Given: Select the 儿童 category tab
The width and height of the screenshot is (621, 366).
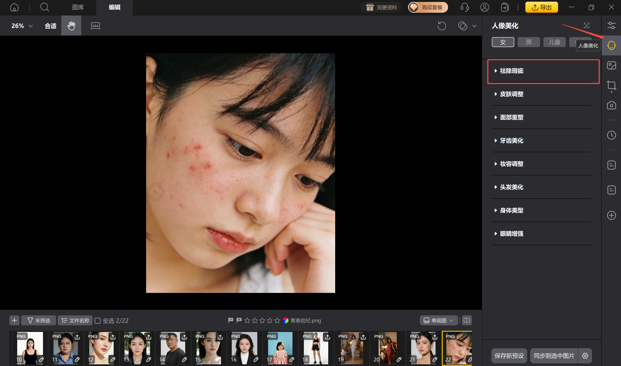Looking at the screenshot, I should [x=554, y=42].
